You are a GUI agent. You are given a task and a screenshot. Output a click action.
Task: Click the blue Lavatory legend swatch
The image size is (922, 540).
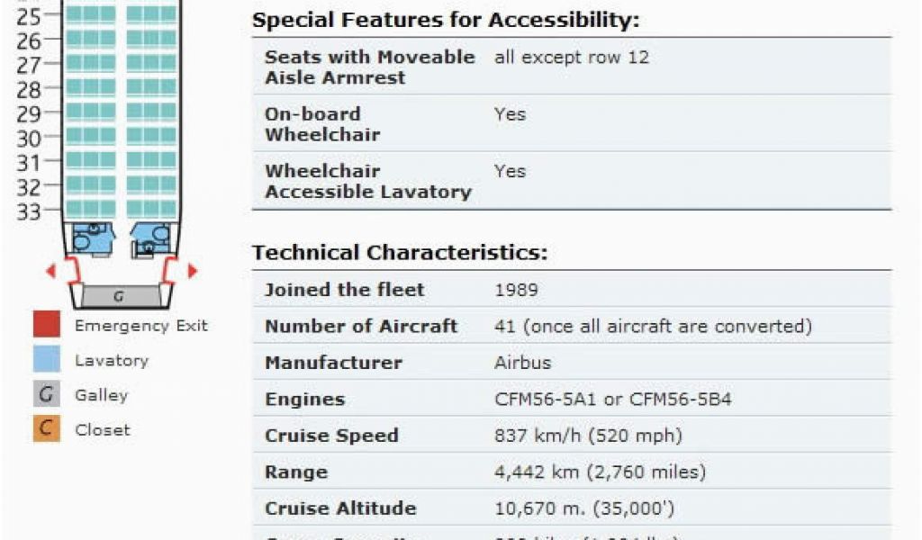point(47,359)
